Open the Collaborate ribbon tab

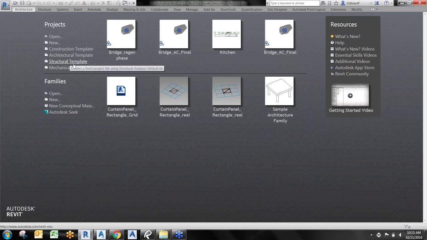159,9
